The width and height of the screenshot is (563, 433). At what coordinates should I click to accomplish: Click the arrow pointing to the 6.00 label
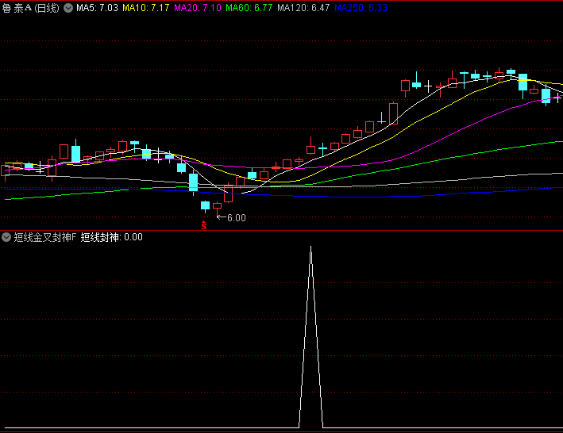[x=222, y=217]
